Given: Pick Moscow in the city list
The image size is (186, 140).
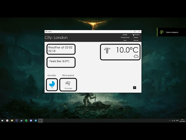Looking at the screenshot, I should click(136, 40).
